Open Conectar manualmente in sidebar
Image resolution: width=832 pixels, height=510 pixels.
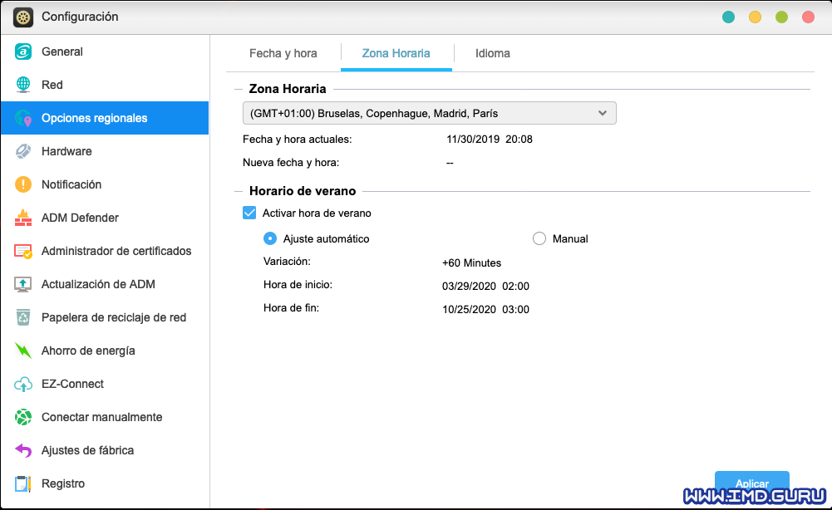tap(101, 417)
